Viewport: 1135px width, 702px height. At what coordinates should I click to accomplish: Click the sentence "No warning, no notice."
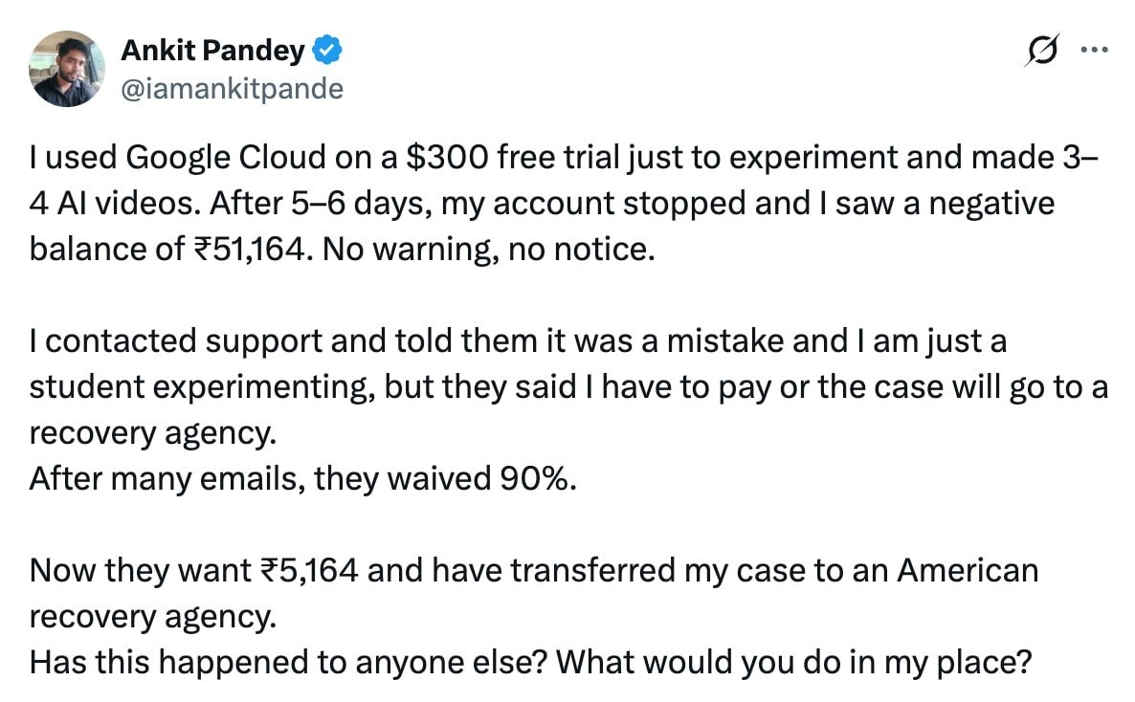point(489,249)
